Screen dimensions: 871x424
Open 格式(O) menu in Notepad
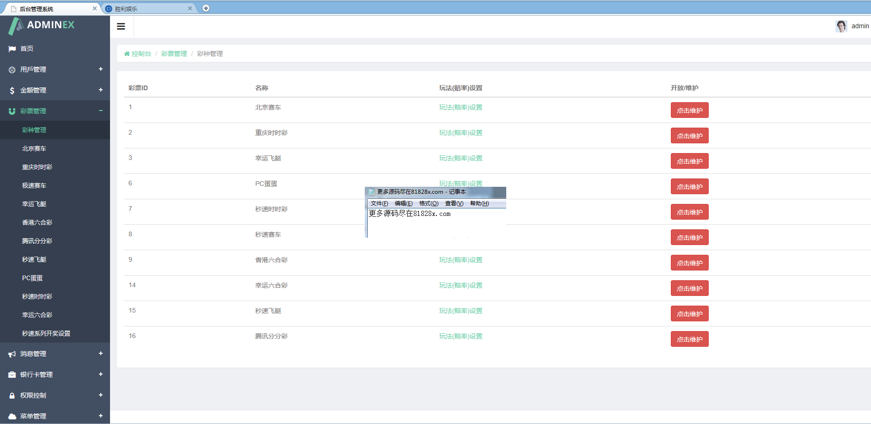click(x=429, y=203)
